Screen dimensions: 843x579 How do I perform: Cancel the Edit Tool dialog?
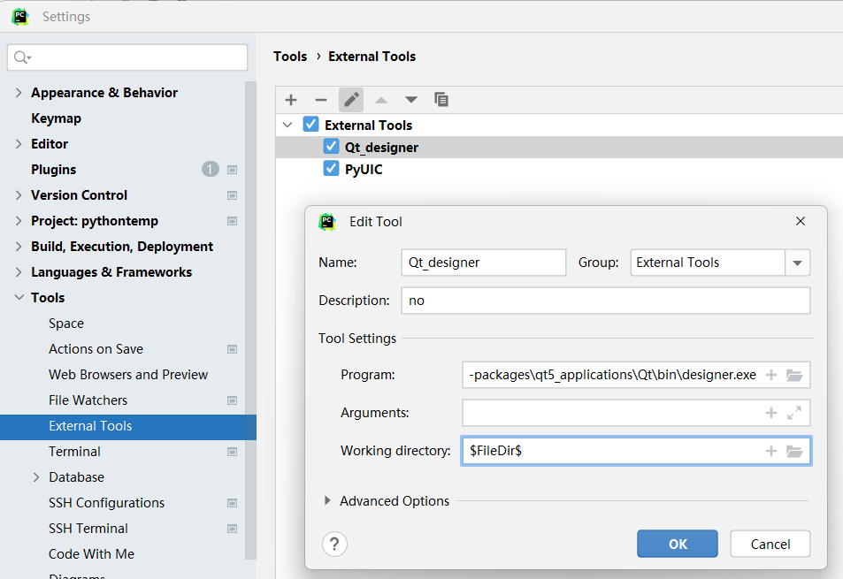[x=770, y=545]
